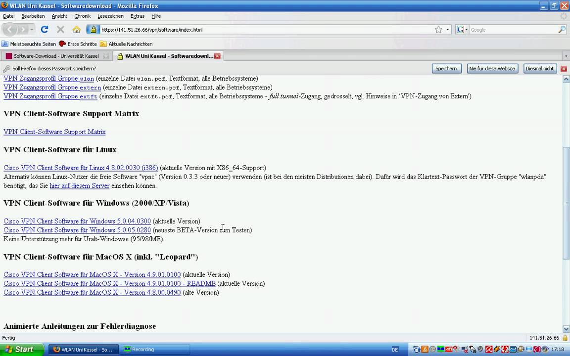Go back with the Back arrow
Image resolution: width=570 pixels, height=356 pixels.
(x=10, y=30)
